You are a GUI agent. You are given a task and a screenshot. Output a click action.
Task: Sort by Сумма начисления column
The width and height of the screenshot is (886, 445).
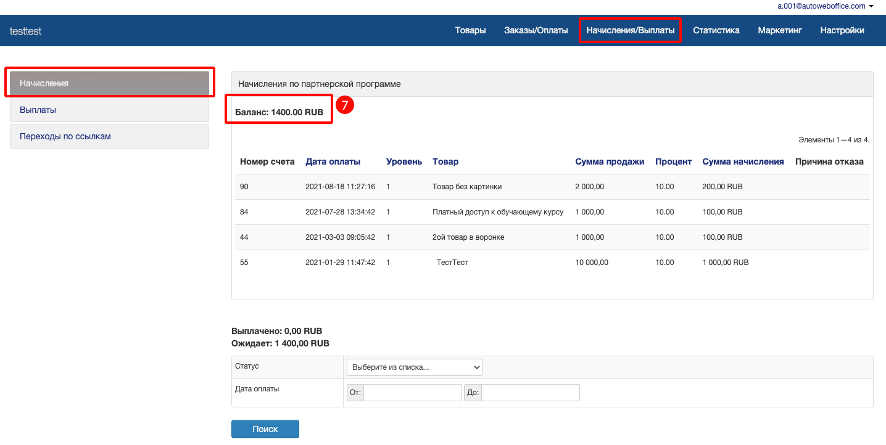click(x=743, y=161)
